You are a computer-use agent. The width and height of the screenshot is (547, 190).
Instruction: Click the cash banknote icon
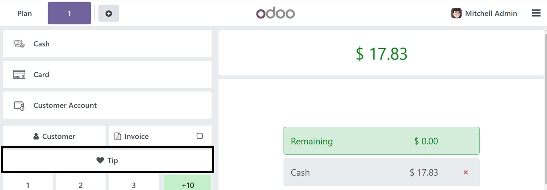19,43
